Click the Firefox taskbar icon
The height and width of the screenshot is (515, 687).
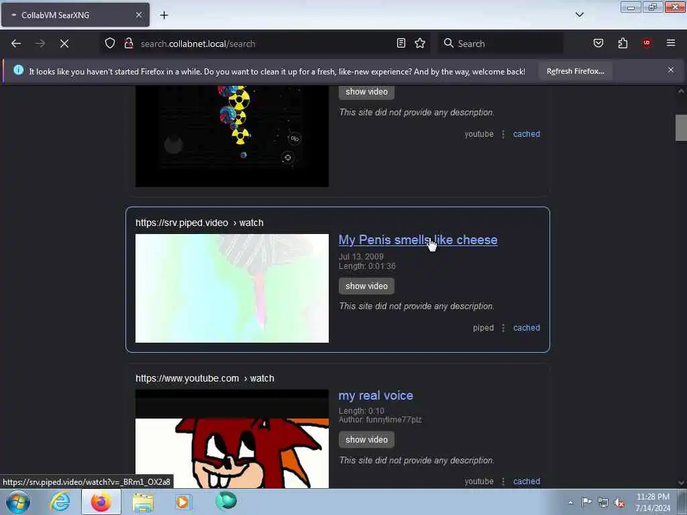pos(101,502)
